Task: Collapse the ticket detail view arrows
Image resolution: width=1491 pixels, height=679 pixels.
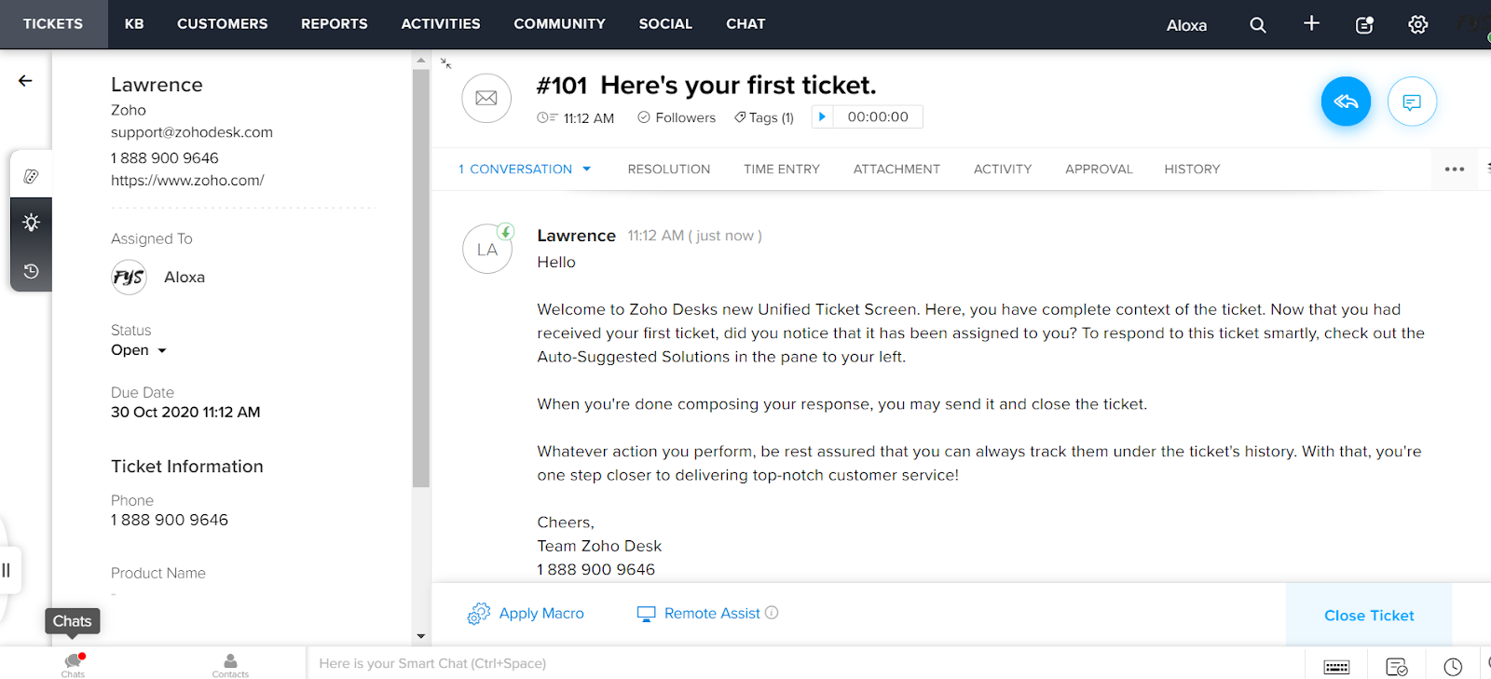Action: pyautogui.click(x=446, y=63)
